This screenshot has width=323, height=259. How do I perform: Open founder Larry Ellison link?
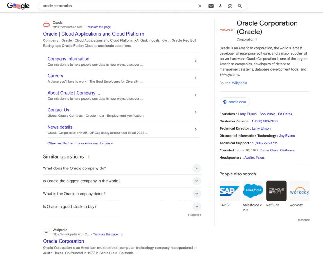[x=247, y=114]
